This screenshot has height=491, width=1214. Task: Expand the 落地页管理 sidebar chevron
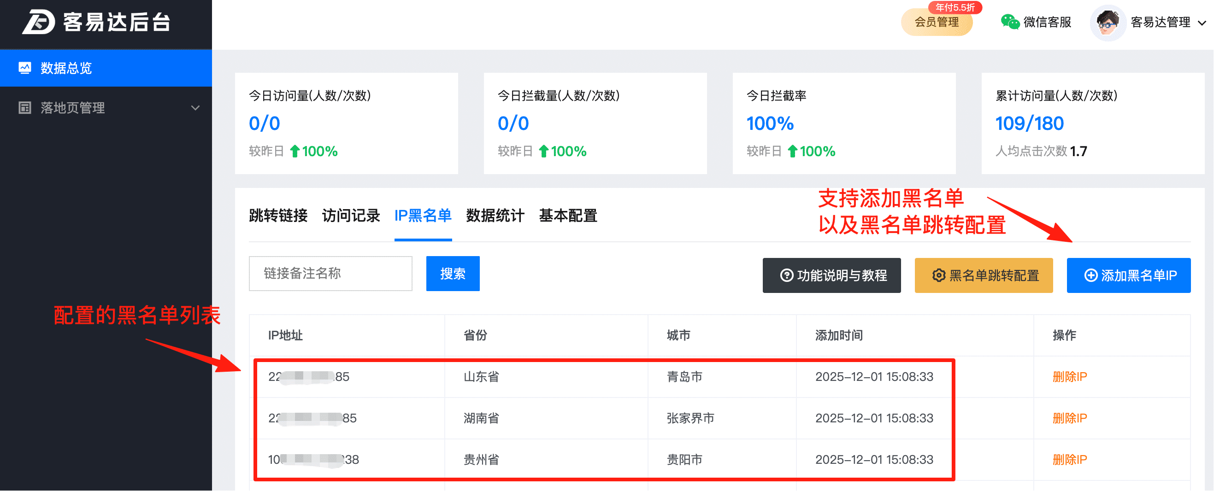(195, 108)
